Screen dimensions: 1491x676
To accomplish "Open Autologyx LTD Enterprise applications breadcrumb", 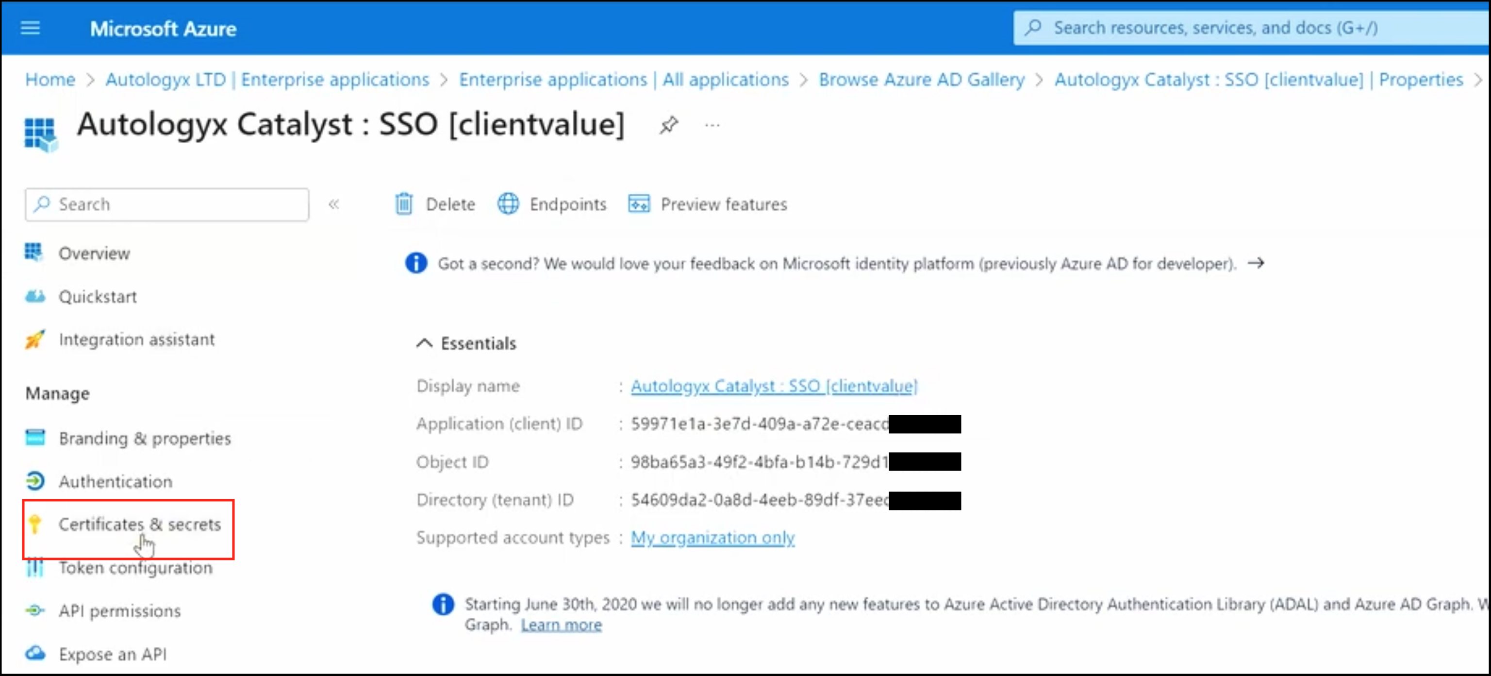I will coord(267,79).
